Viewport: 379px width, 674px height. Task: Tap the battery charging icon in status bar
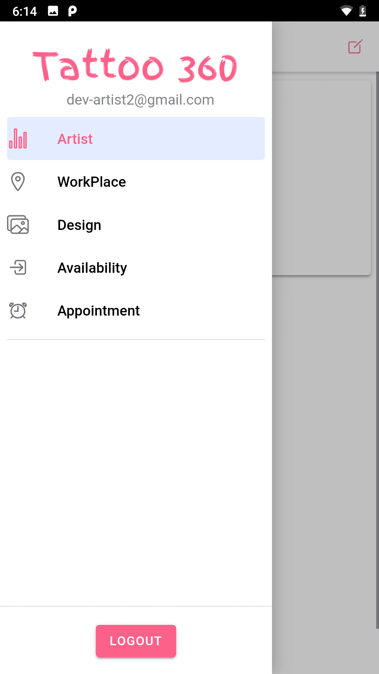(363, 11)
